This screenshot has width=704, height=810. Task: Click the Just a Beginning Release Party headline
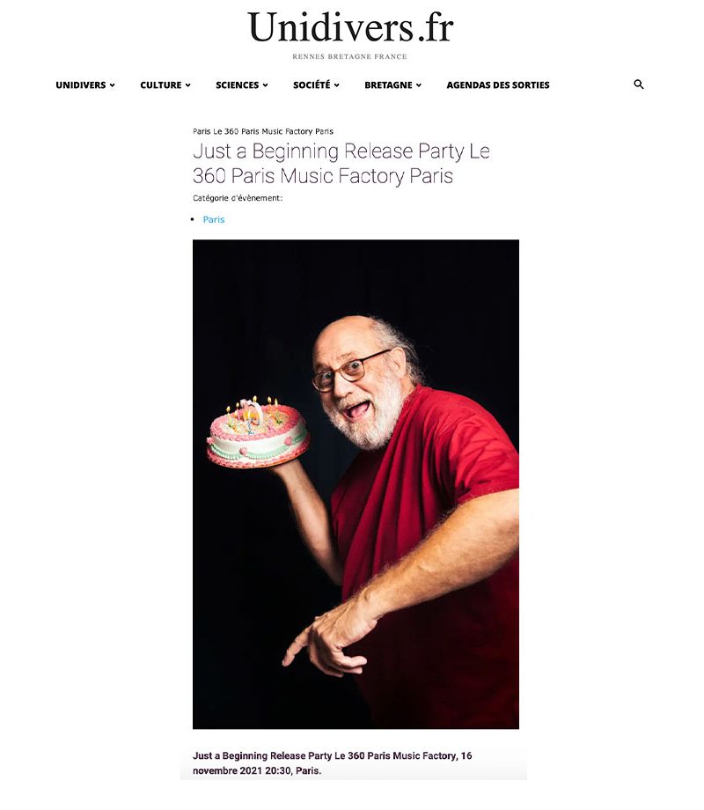341,163
